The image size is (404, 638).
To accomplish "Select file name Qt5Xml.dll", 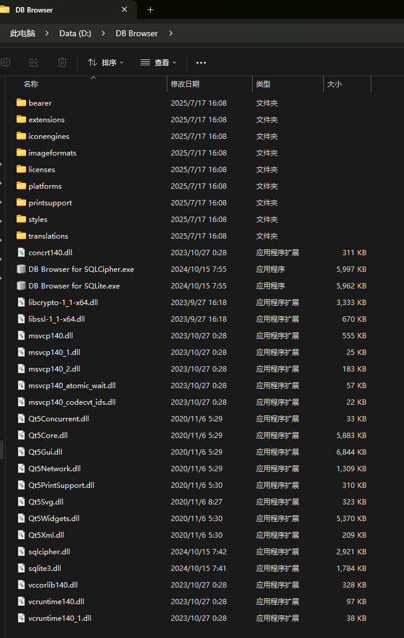I will click(46, 535).
